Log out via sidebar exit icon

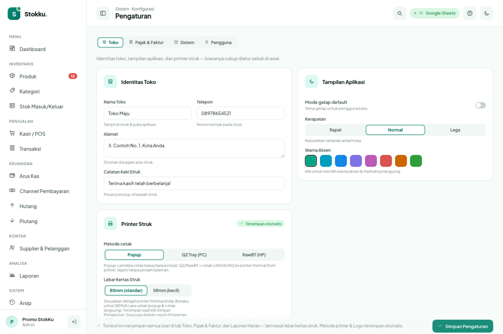coord(74,322)
